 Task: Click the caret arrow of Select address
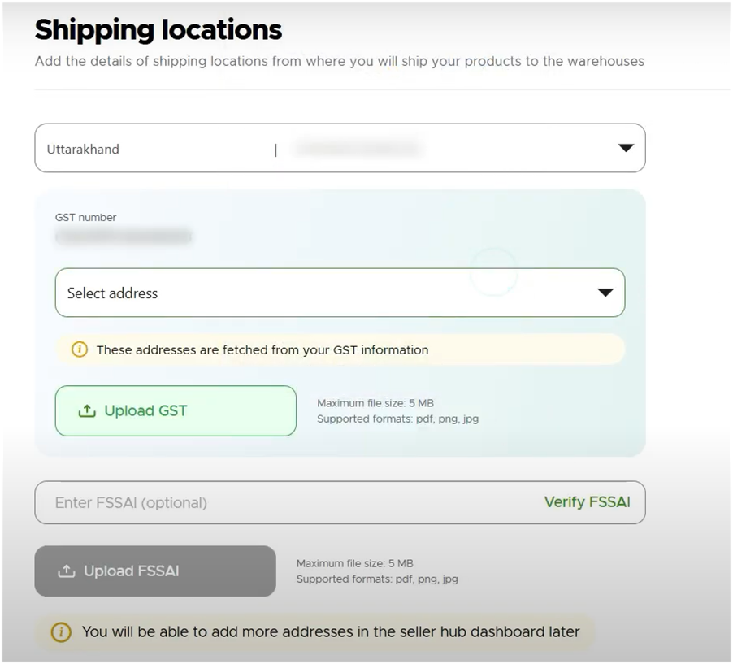click(x=605, y=293)
